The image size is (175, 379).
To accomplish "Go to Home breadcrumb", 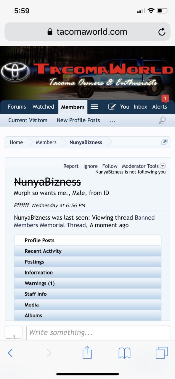I will point(16,142).
